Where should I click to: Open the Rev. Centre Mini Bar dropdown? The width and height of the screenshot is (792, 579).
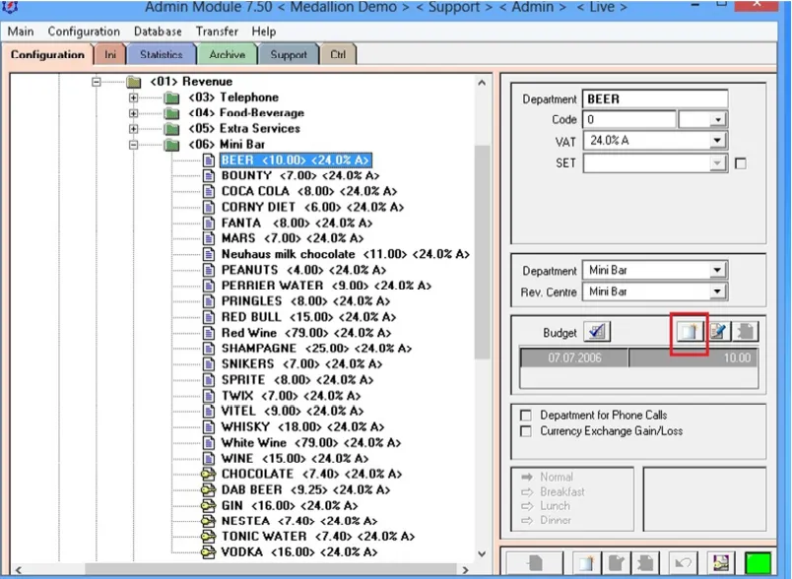[717, 291]
